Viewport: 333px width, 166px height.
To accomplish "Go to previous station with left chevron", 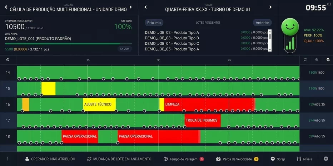I will (x=6, y=7).
